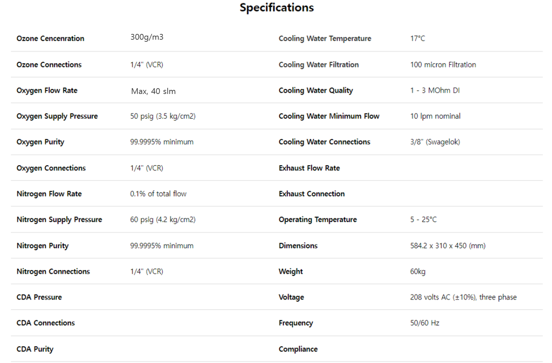Click the 50 psig (3.5 kg/cm2) value

[x=163, y=116]
